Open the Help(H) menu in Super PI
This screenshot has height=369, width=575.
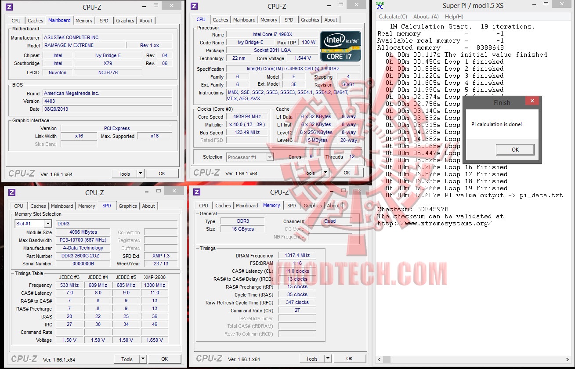pos(454,17)
